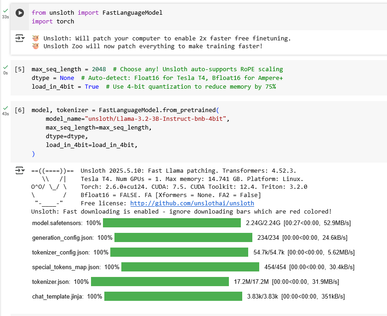Click the green checkmark beside the 33s cell
387x316 pixels.
[x=6, y=11]
